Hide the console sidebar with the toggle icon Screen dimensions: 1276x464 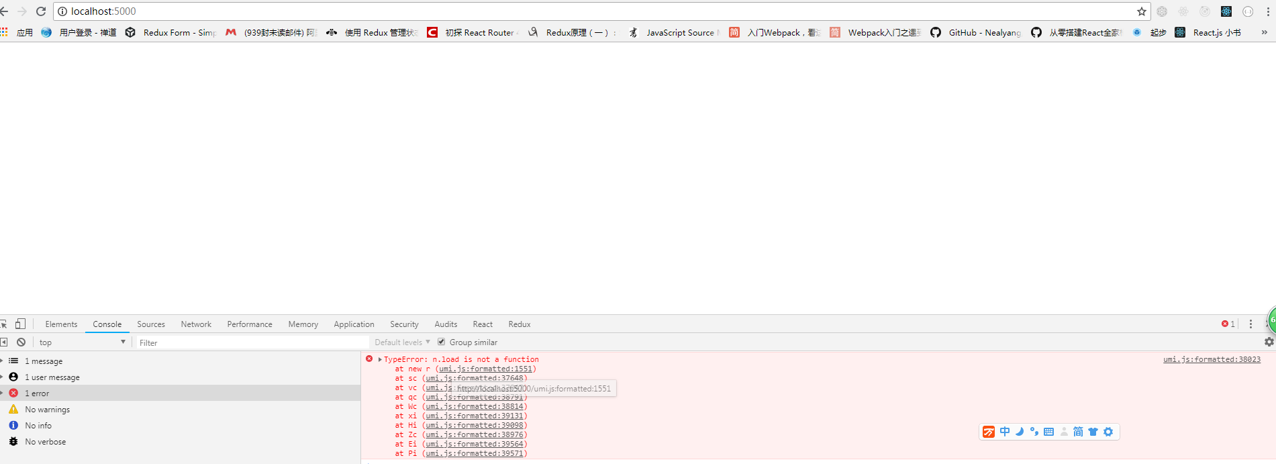[x=4, y=342]
